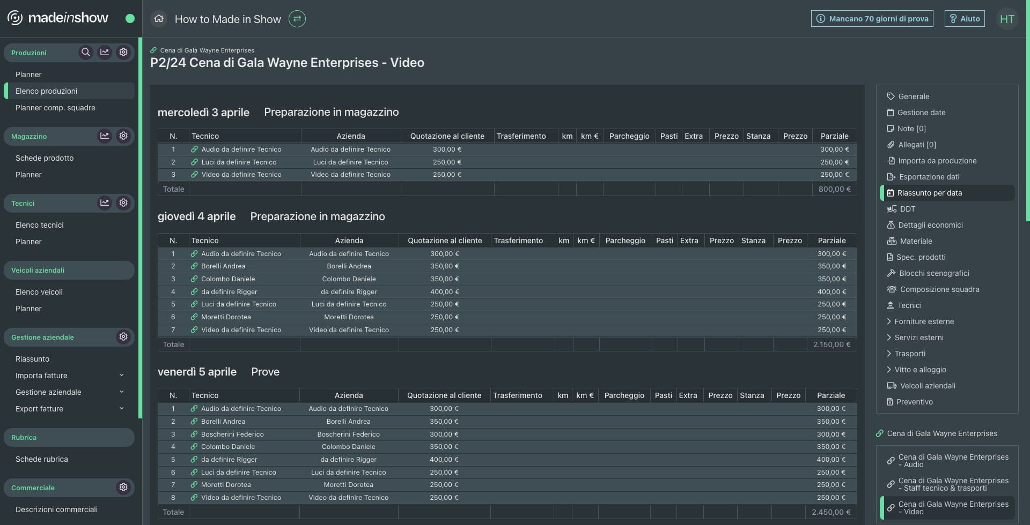1030x525 pixels.
Task: Click the trial days remaining button
Action: (x=872, y=19)
